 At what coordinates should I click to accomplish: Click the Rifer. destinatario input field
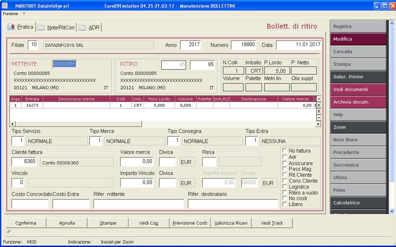(233, 204)
